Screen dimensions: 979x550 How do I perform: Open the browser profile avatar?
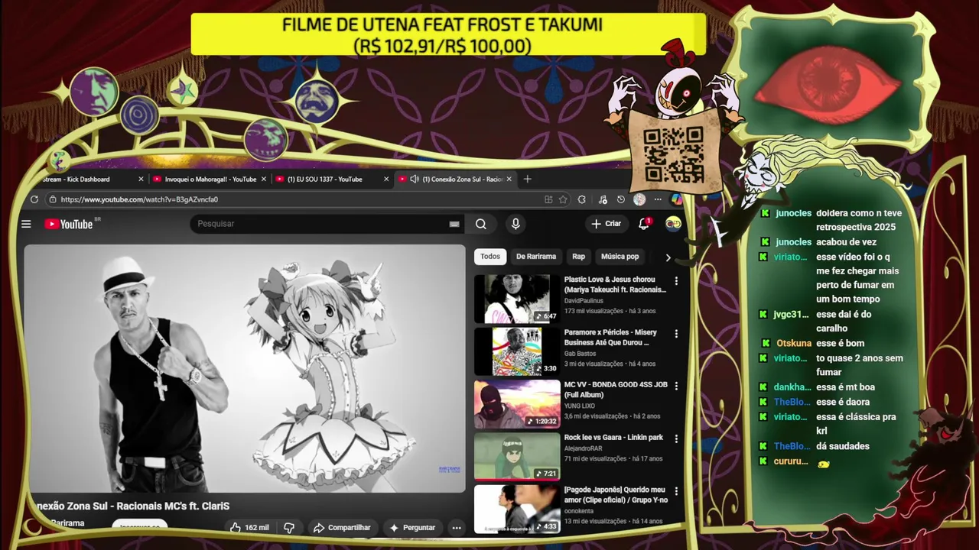639,199
